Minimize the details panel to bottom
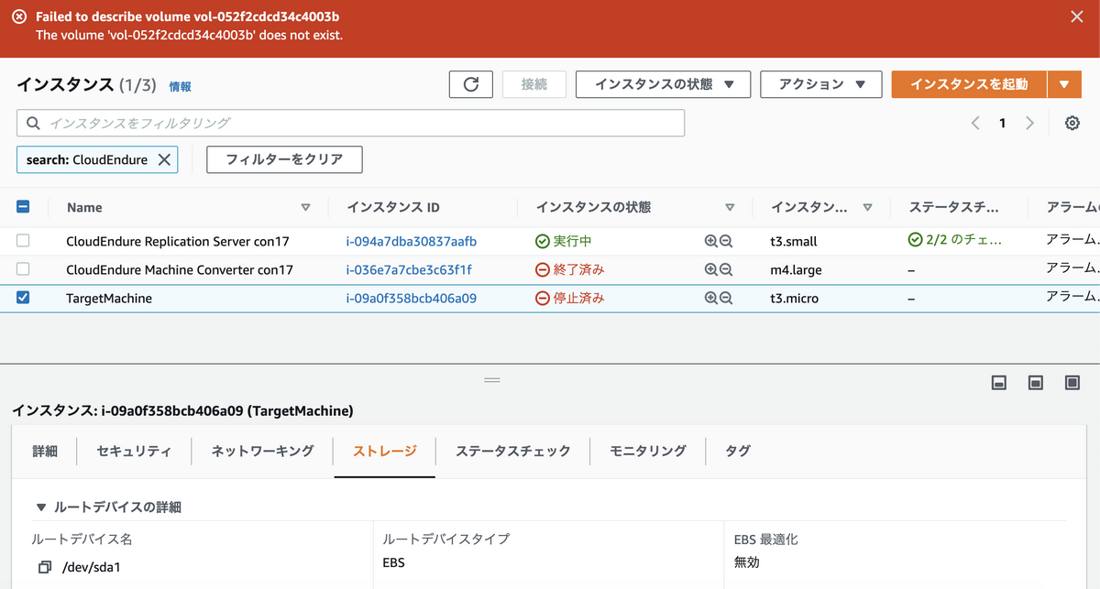Viewport: 1100px width, 589px height. click(x=1000, y=382)
